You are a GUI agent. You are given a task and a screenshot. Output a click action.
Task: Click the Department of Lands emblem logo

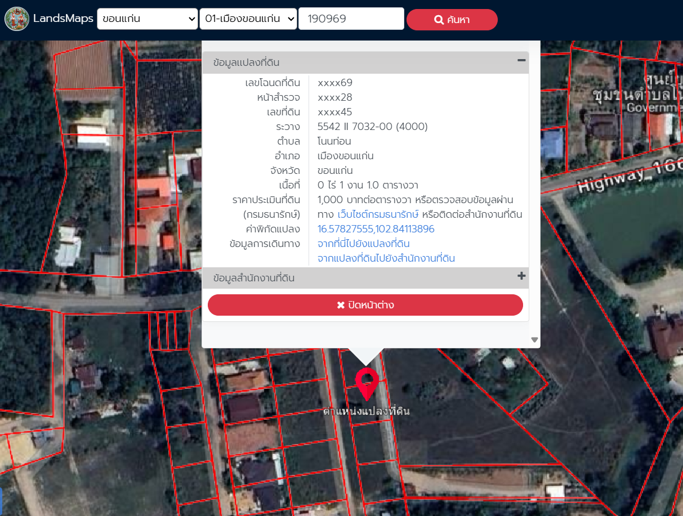click(x=17, y=19)
